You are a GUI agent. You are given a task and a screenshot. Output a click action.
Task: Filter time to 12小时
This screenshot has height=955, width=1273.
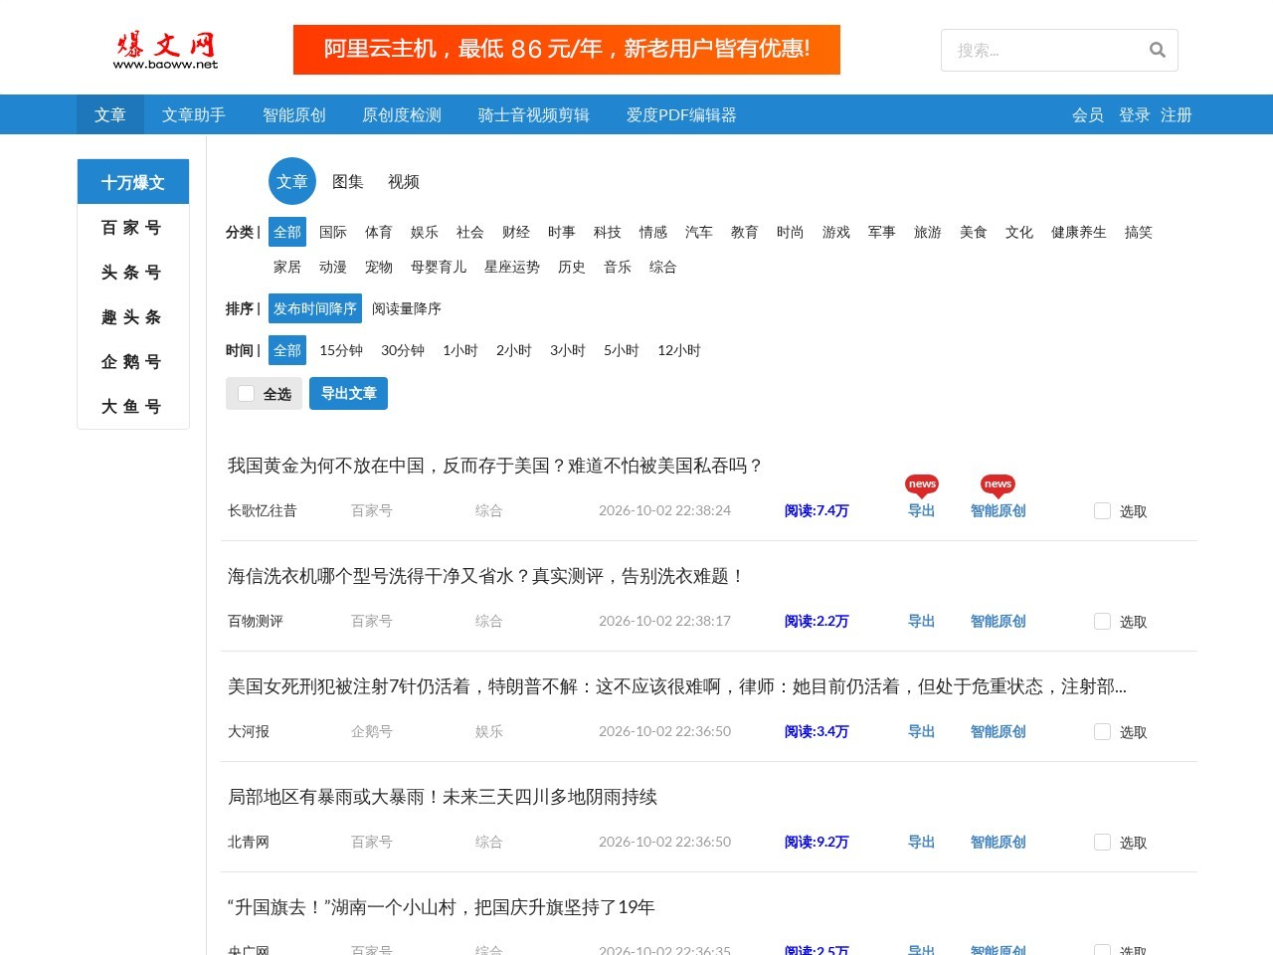click(679, 350)
